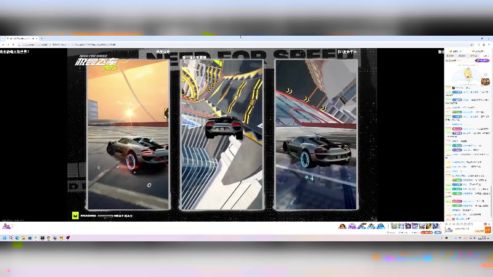This screenshot has width=493, height=277.
Task: Send the blue dome gift icon in gift bar
Action: click(380, 226)
